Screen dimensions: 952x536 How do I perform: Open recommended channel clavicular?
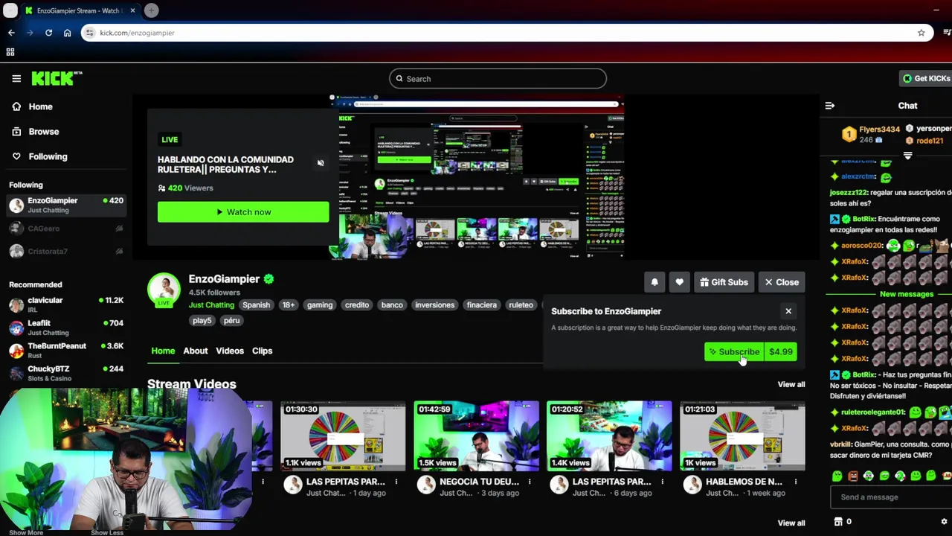pyautogui.click(x=65, y=304)
